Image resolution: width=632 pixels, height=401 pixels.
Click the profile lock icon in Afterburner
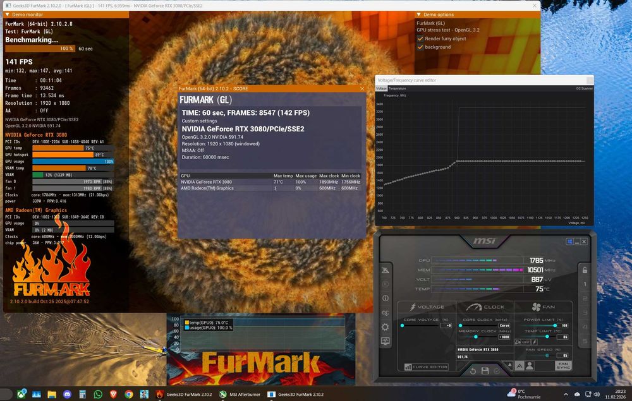tap(585, 270)
